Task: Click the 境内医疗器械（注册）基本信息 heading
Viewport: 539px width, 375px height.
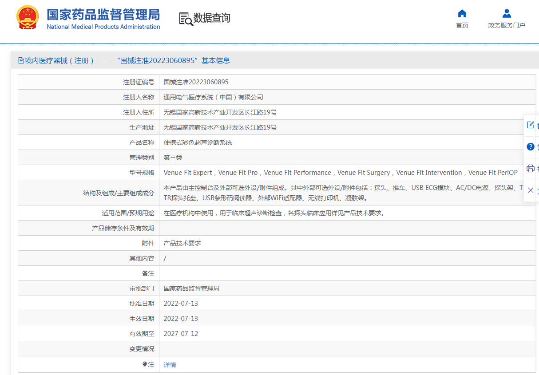Action: [127, 60]
